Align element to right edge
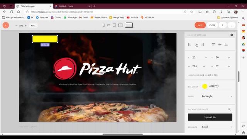Screen dimensions: 247x139 [x=203, y=45]
